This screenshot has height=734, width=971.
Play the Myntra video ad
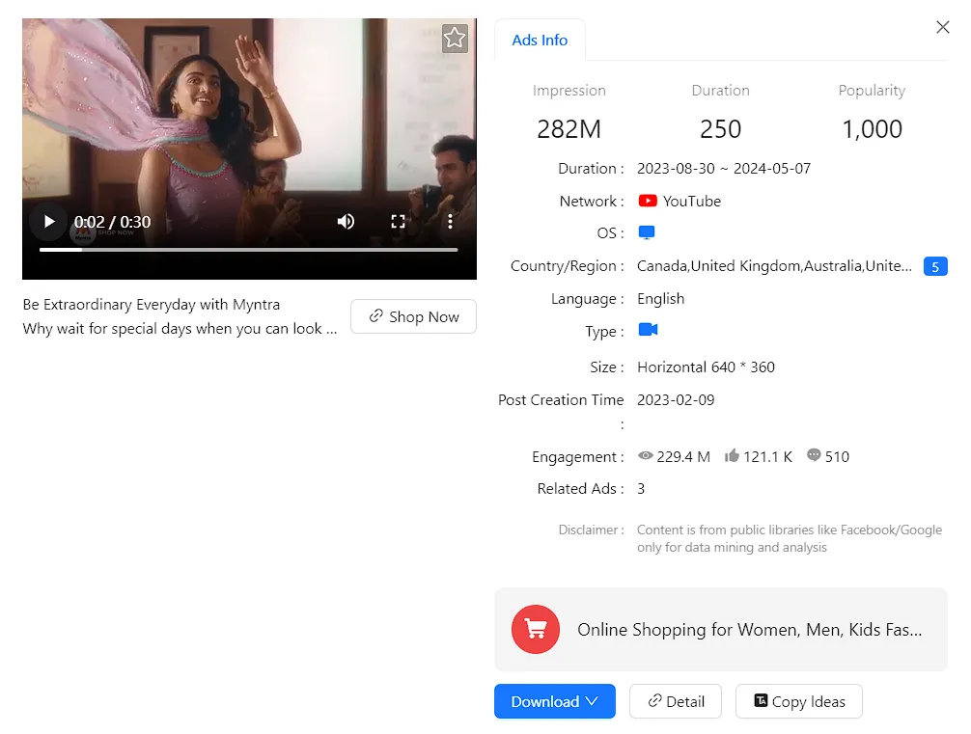(48, 222)
